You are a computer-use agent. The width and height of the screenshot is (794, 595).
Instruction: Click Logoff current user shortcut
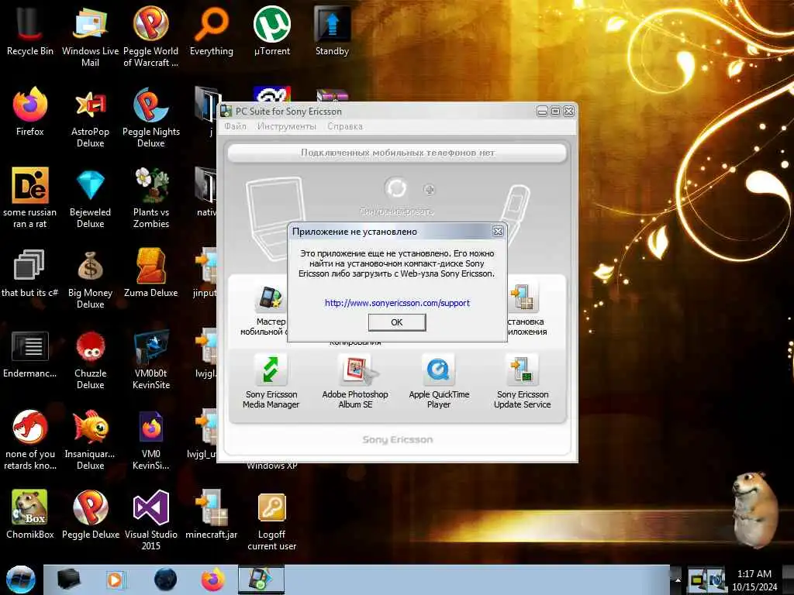[272, 507]
